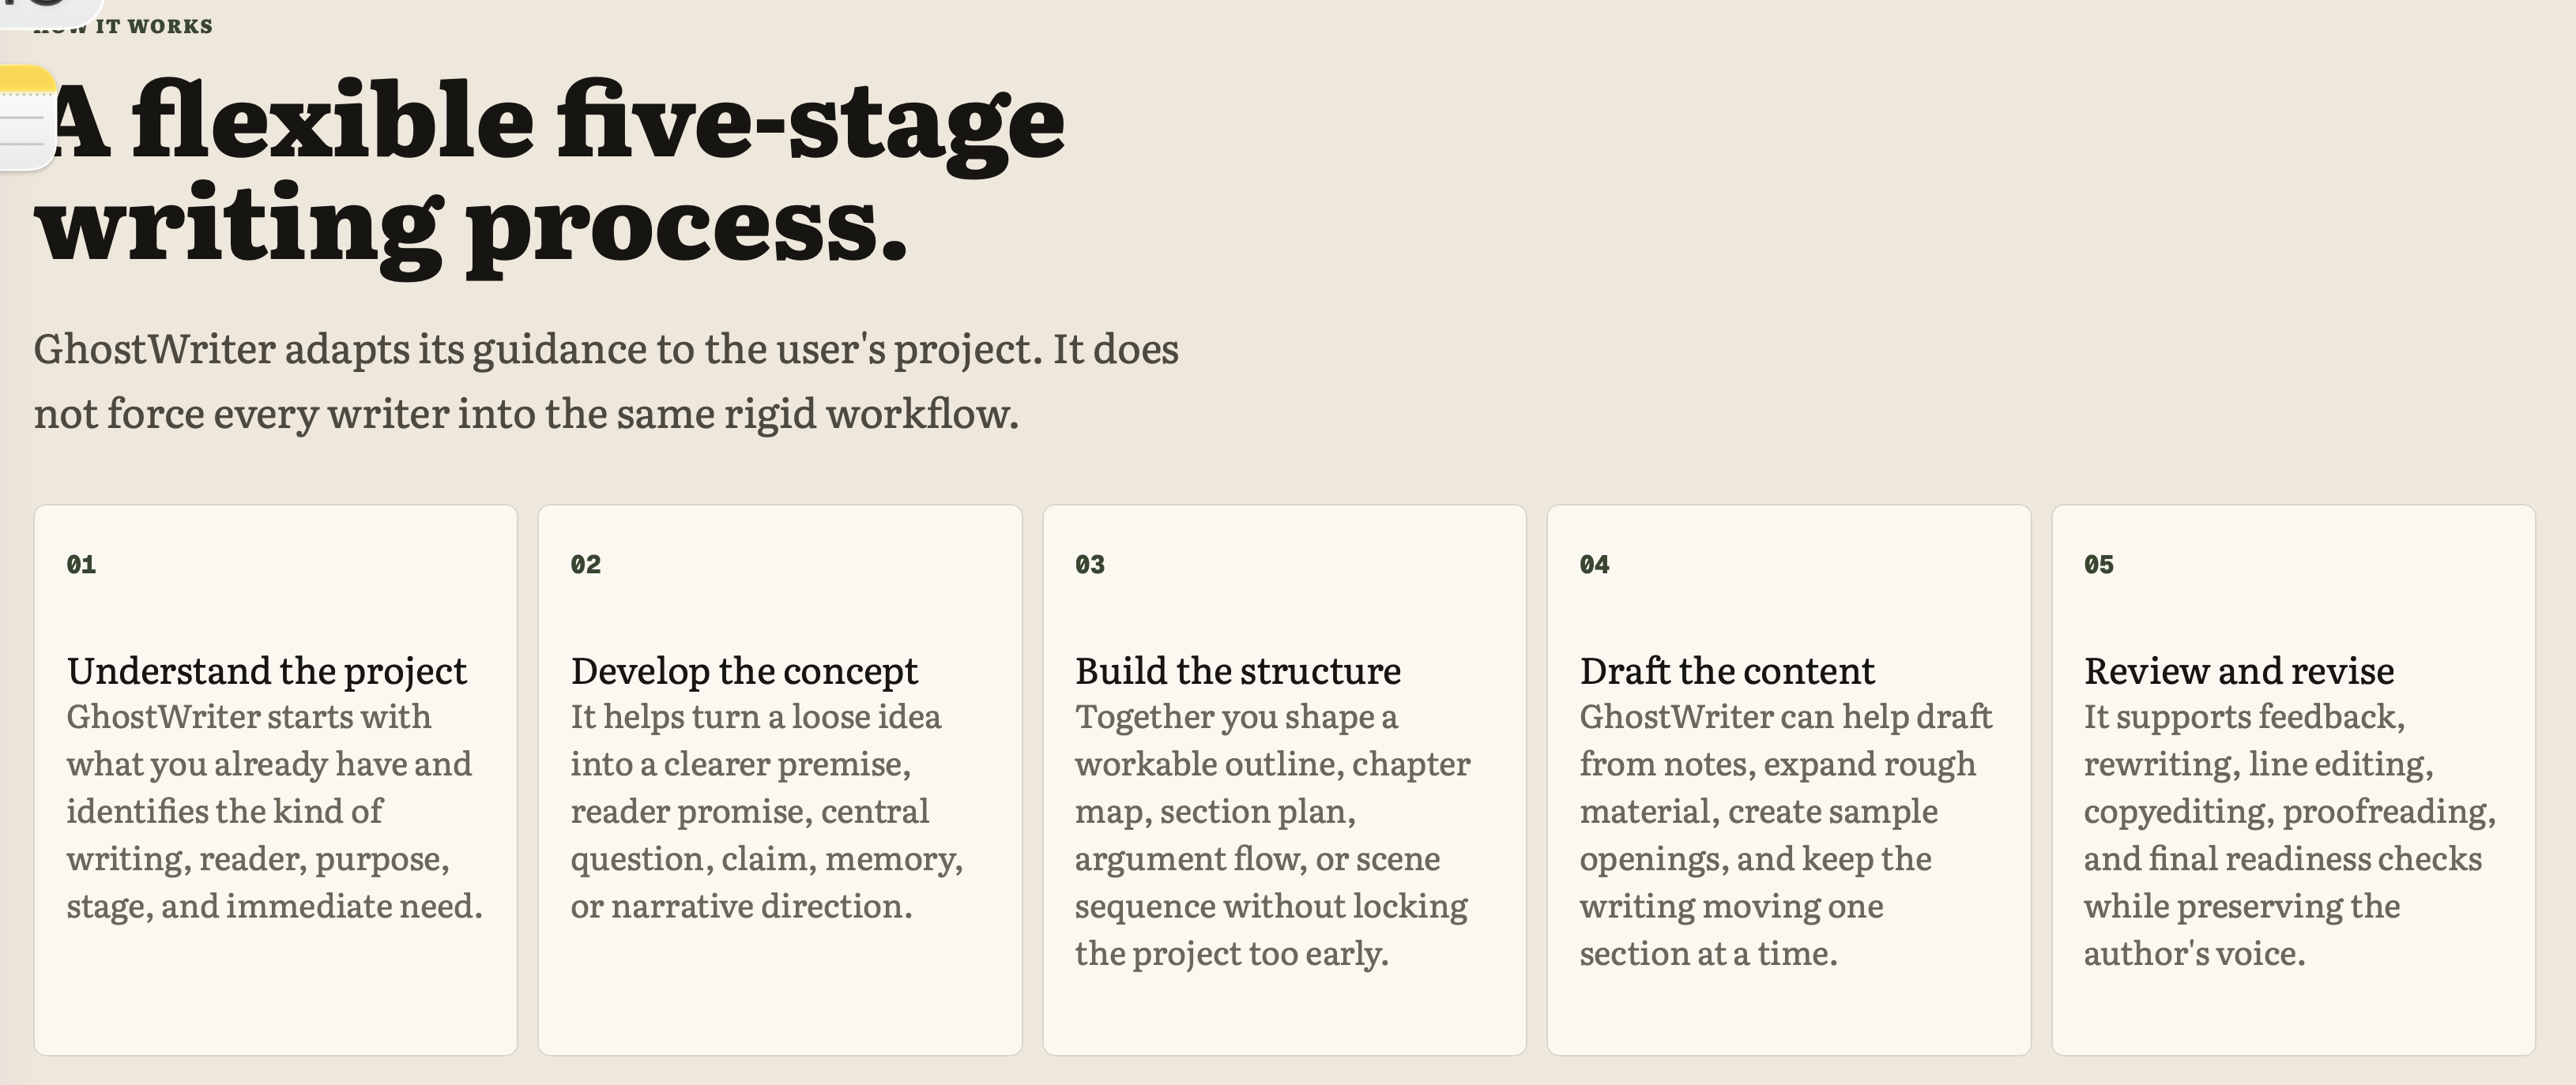
Task: Click the Develop the concept card title
Action: pos(744,671)
